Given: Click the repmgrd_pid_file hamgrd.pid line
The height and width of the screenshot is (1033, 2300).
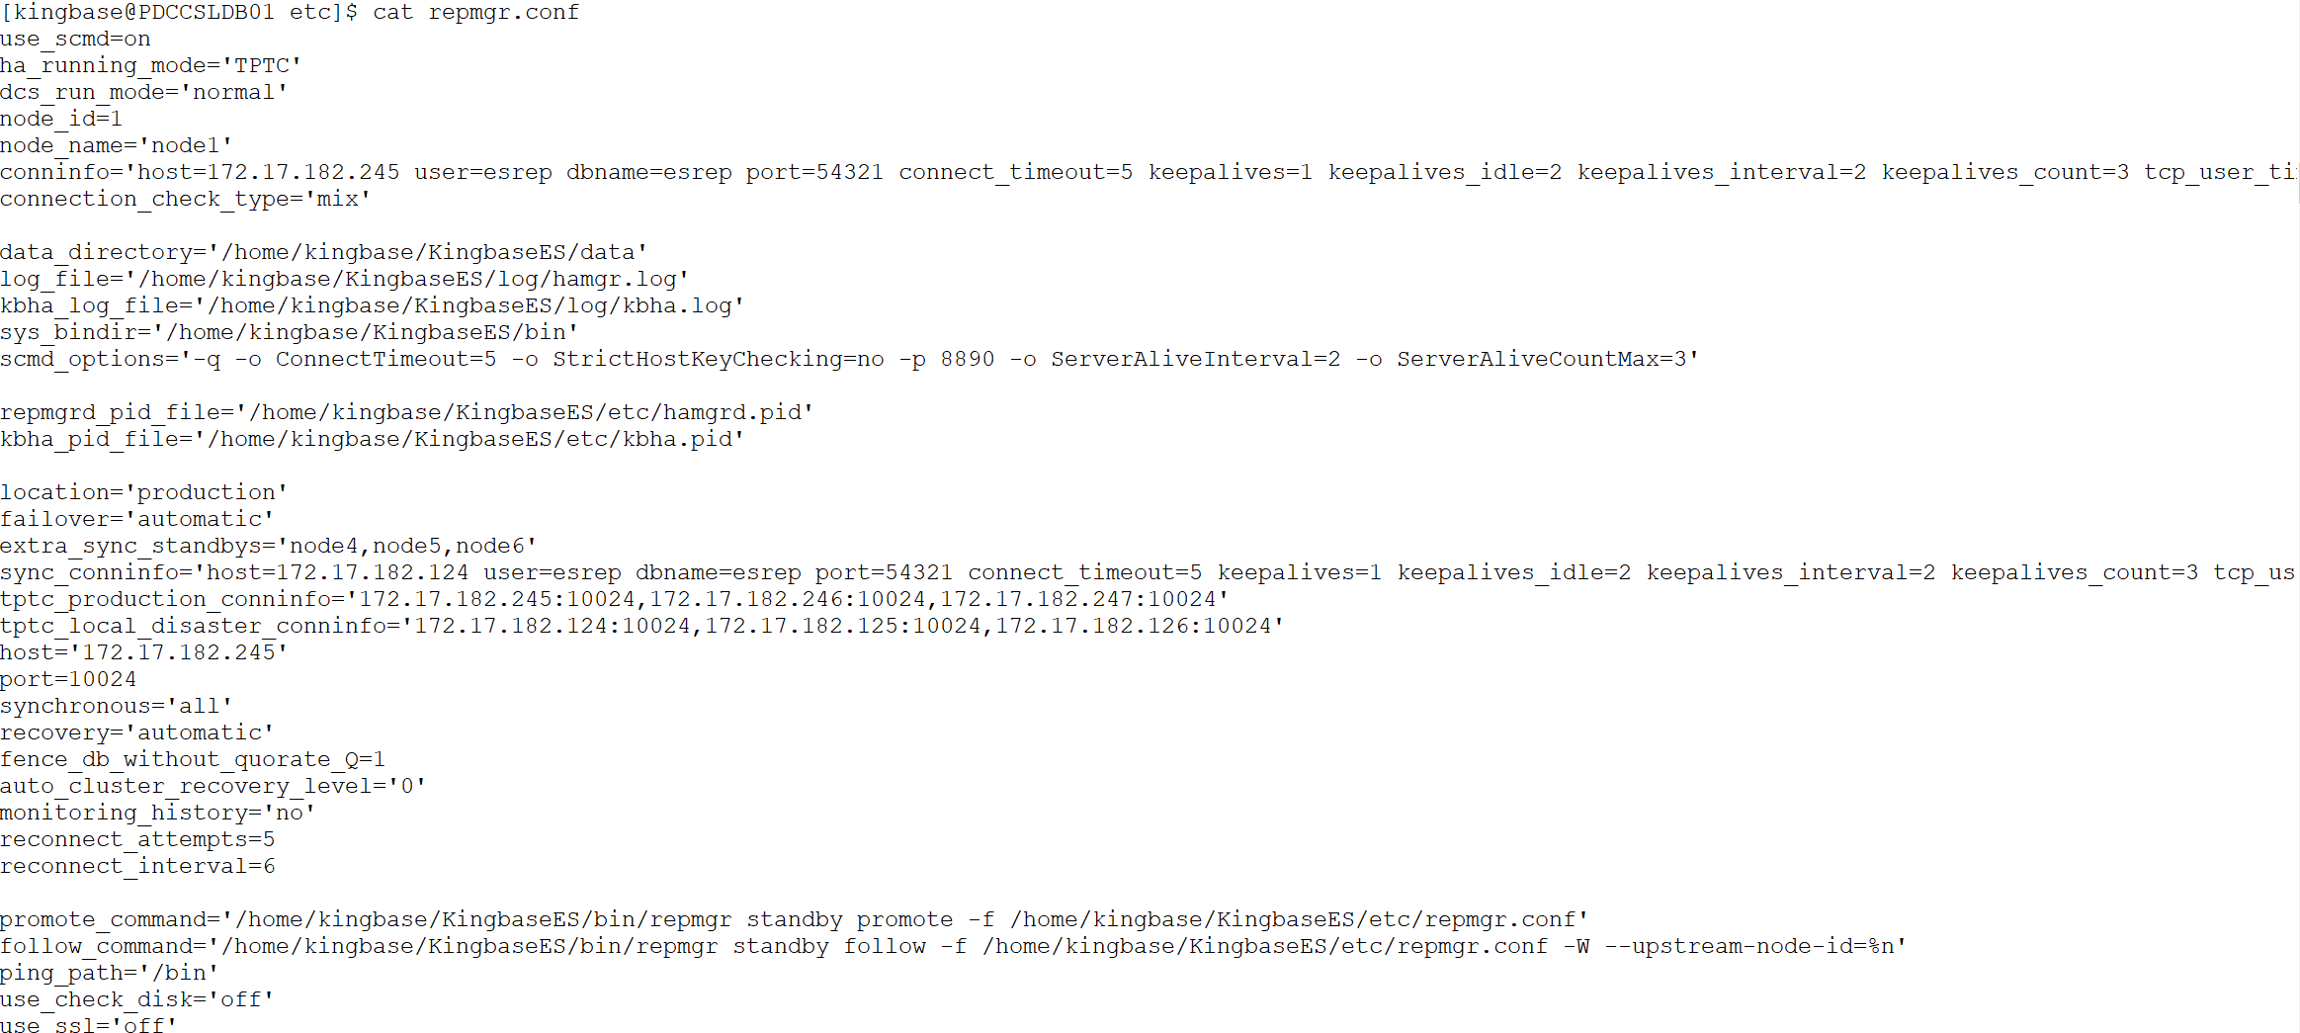Looking at the screenshot, I should pyautogui.click(x=406, y=413).
